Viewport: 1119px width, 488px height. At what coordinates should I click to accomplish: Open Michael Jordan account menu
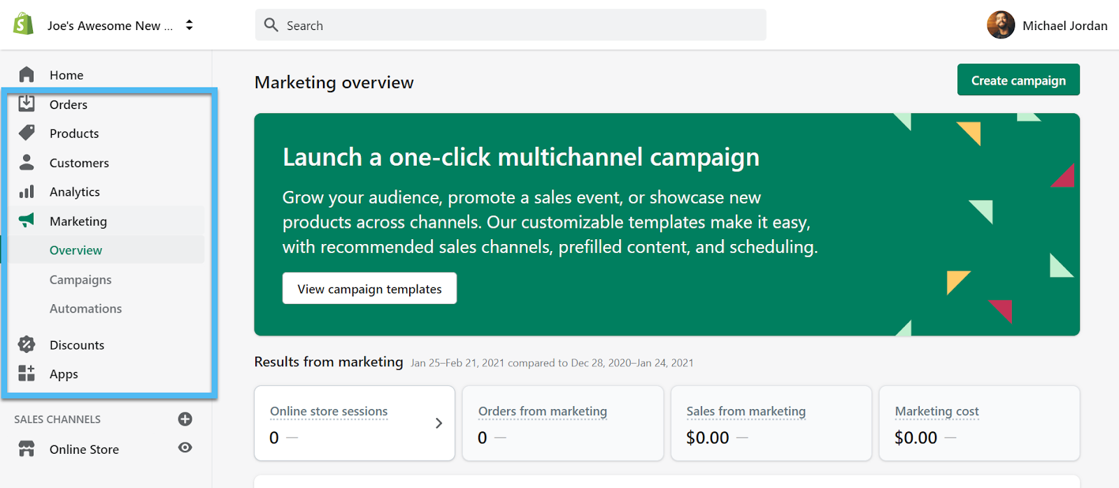pos(1047,25)
